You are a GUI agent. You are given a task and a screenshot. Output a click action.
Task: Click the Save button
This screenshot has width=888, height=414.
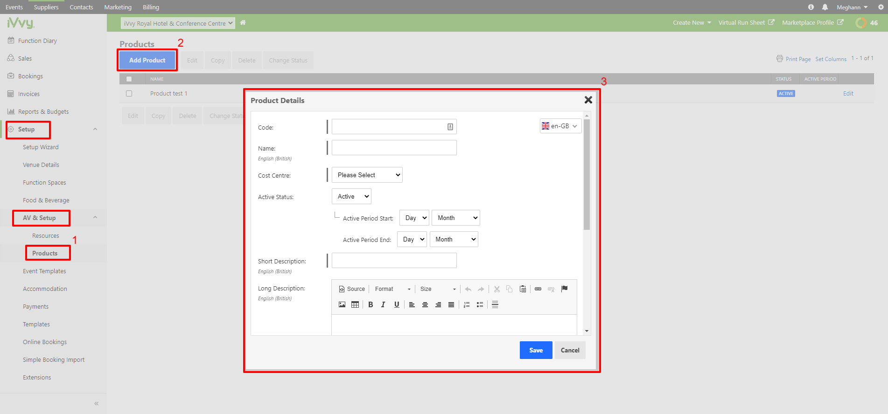[536, 350]
